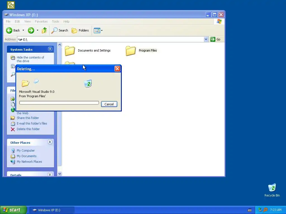
Task: Select the Documents and Settings folder
Action: (87, 51)
